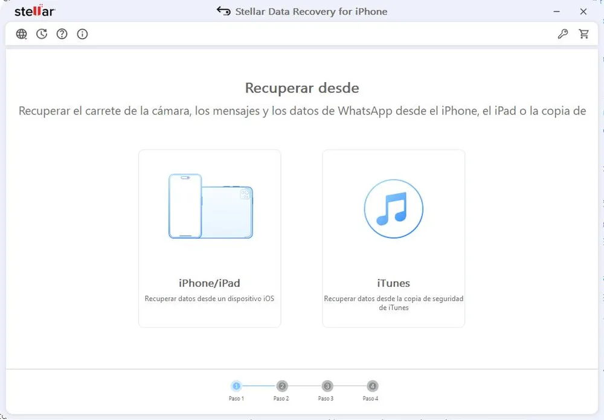The image size is (604, 420).
Task: Open help via the question mark icon
Action: point(62,34)
